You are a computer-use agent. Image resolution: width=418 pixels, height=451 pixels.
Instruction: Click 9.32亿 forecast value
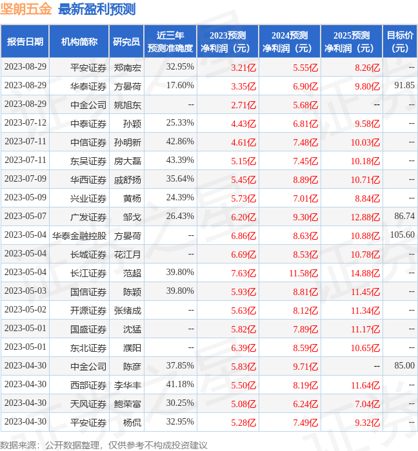(367, 423)
